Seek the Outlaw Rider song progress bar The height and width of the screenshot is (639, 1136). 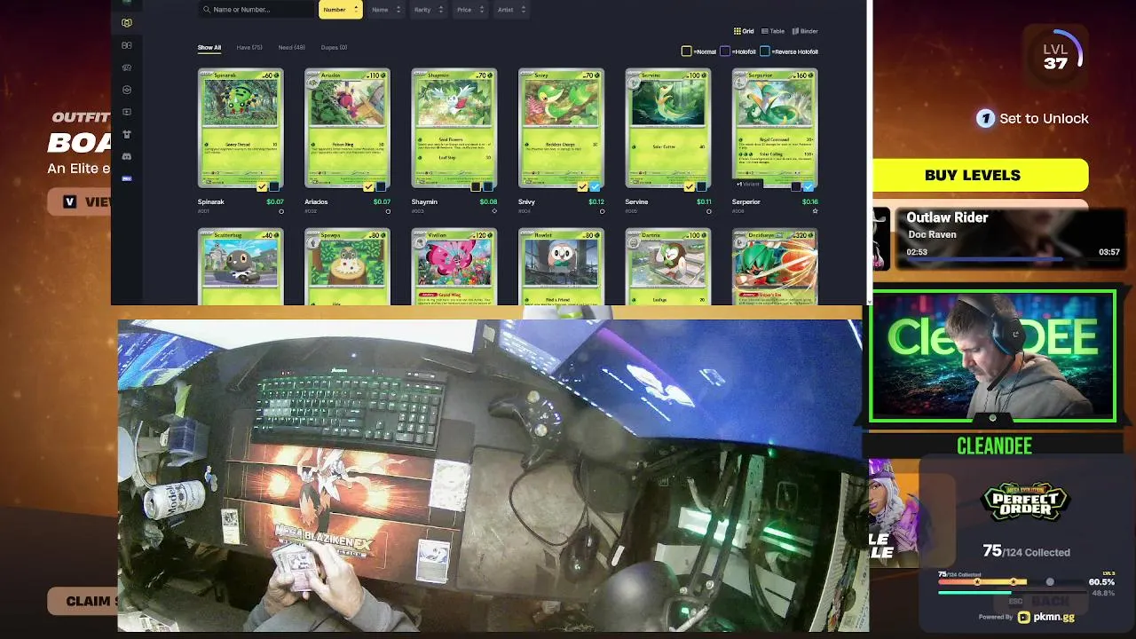[1012, 260]
